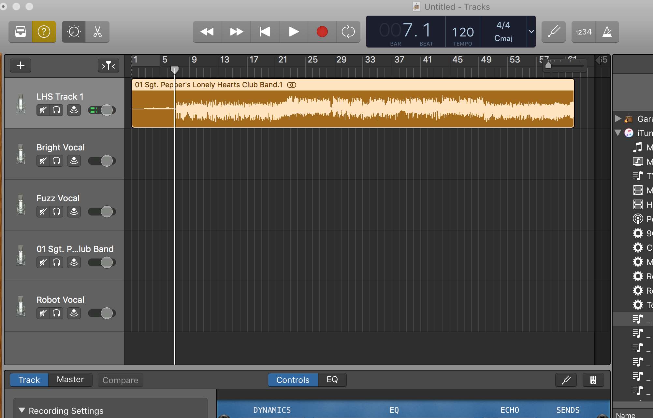Switch to the EQ tab
The width and height of the screenshot is (653, 418).
[x=332, y=380]
